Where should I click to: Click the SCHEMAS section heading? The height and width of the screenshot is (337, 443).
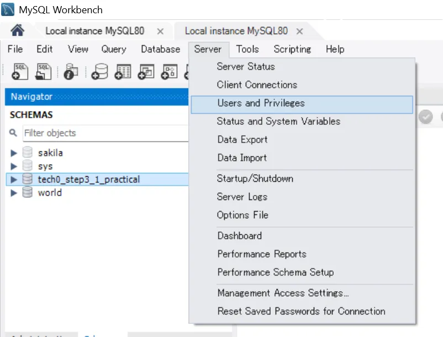(x=31, y=115)
